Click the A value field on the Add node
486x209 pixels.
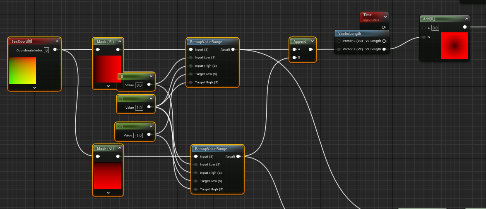(435, 28)
